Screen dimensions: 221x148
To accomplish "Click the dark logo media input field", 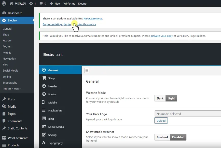I will 188,114.
